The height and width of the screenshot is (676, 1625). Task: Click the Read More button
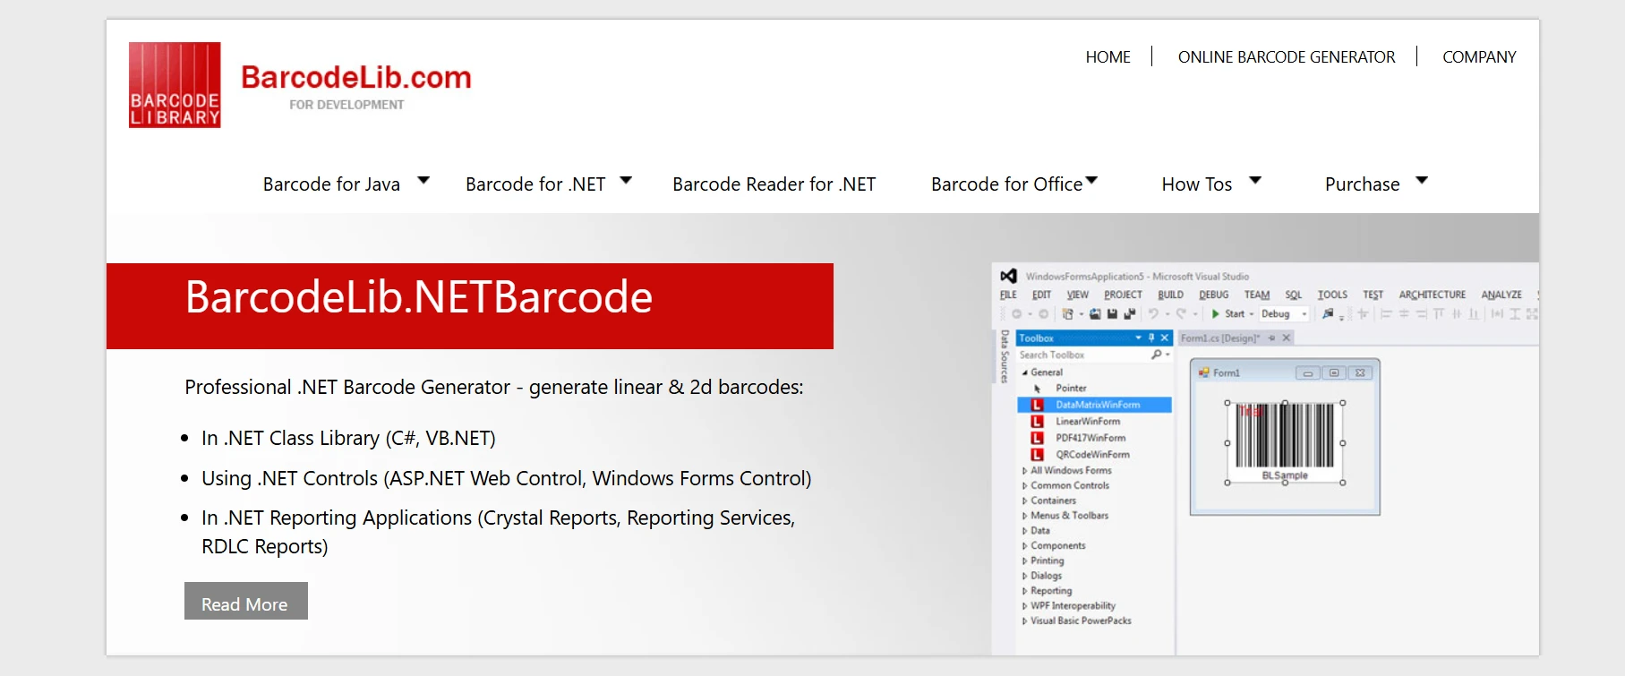[x=245, y=602]
